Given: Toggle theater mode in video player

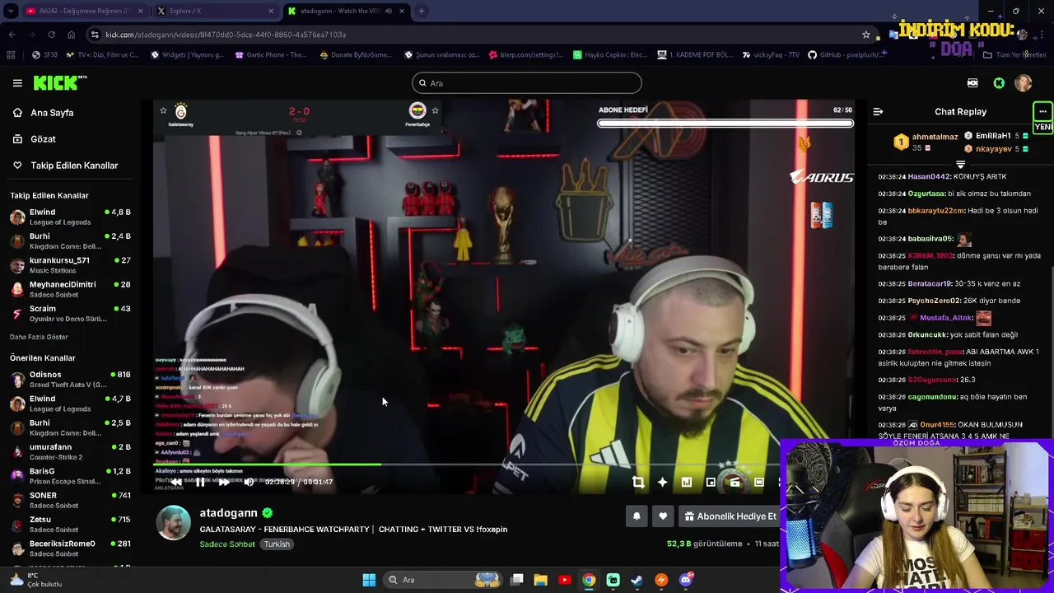Looking at the screenshot, I should coord(759,483).
